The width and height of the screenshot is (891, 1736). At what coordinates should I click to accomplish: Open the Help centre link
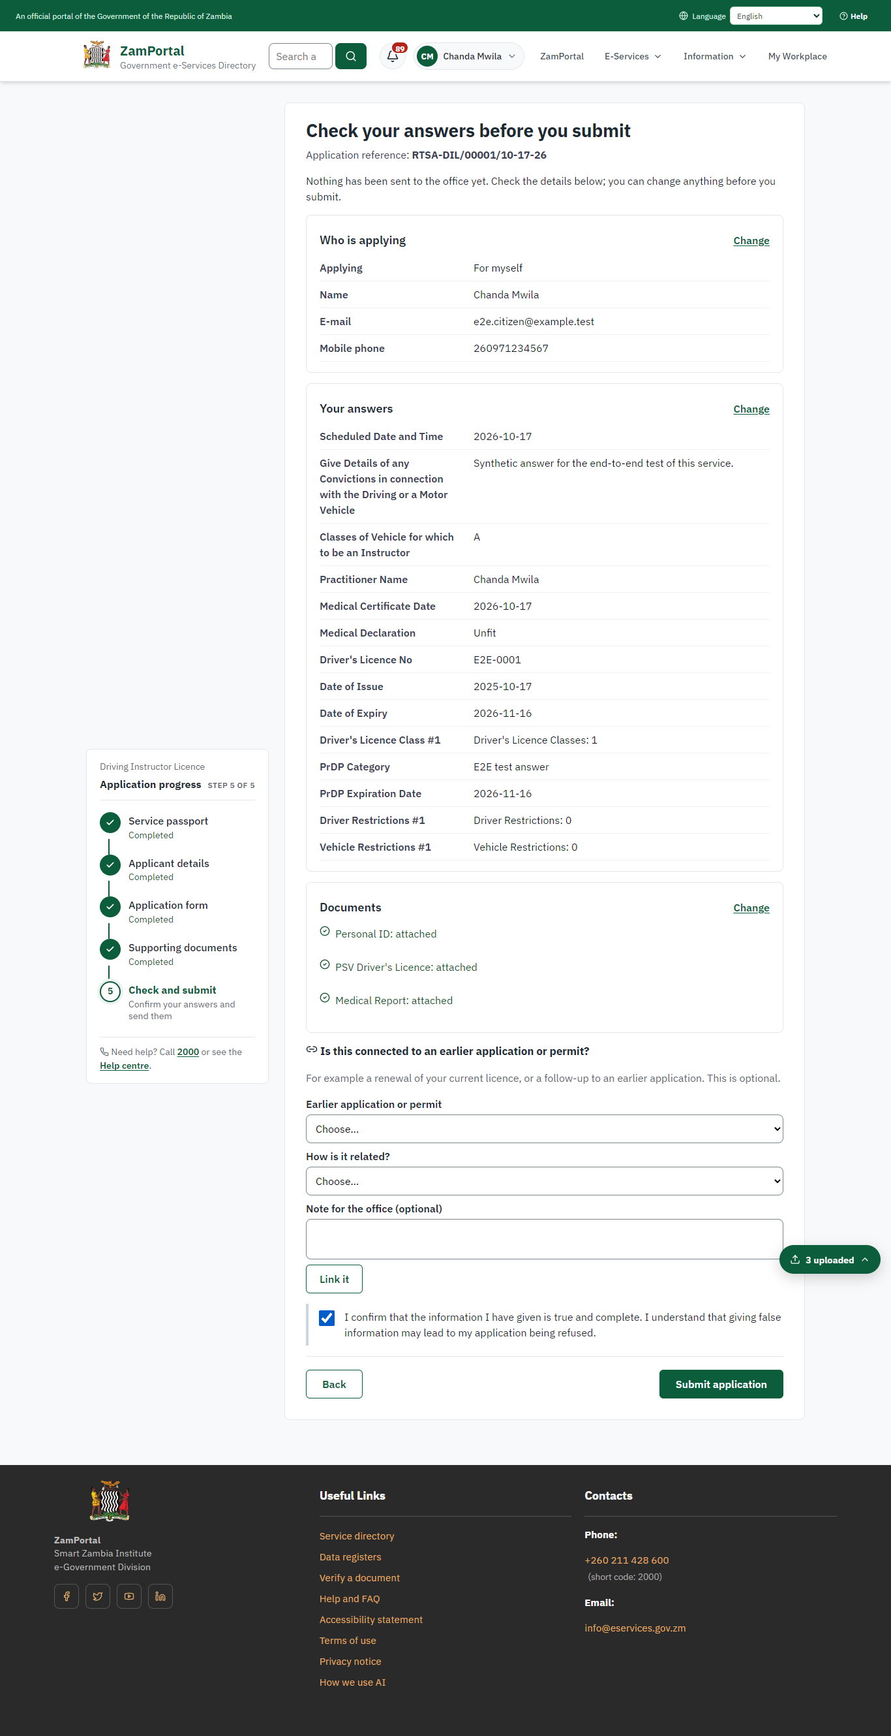coord(125,1065)
